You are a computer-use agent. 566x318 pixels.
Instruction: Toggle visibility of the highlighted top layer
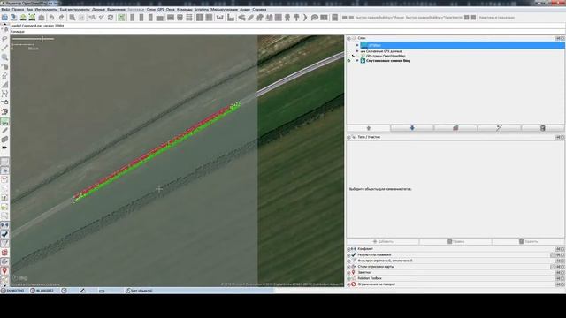357,45
